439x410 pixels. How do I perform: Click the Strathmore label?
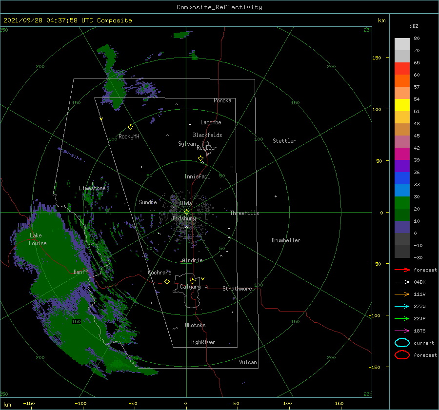click(x=237, y=289)
